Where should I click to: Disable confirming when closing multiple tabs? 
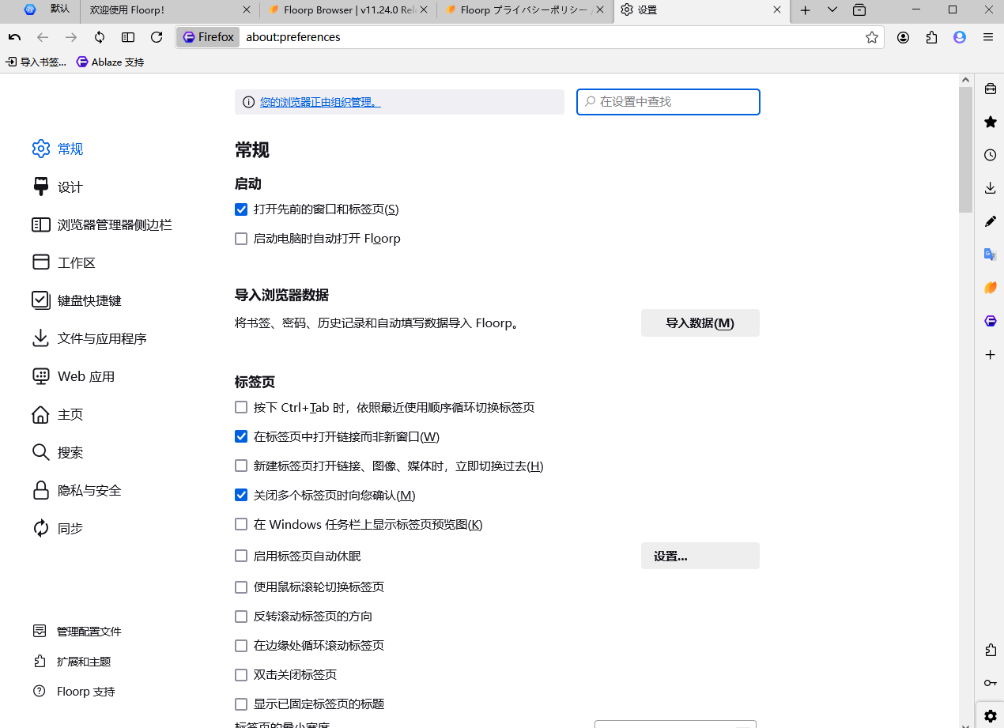[241, 495]
